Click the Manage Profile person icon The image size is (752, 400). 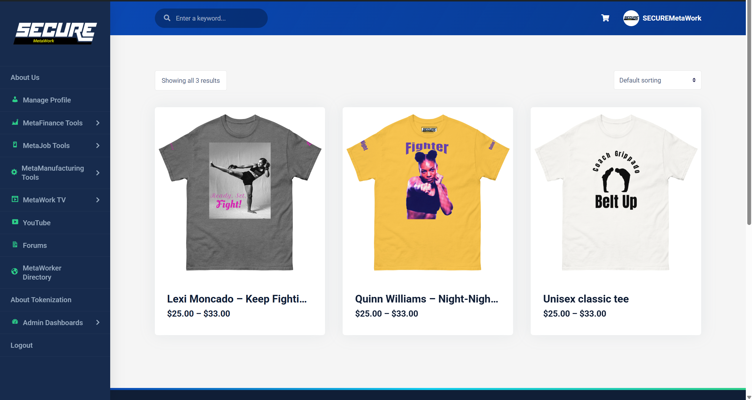tap(15, 100)
